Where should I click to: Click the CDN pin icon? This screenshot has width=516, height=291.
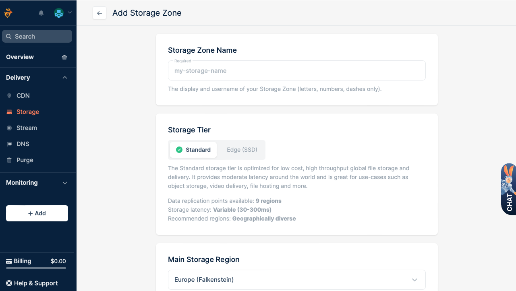click(x=9, y=96)
